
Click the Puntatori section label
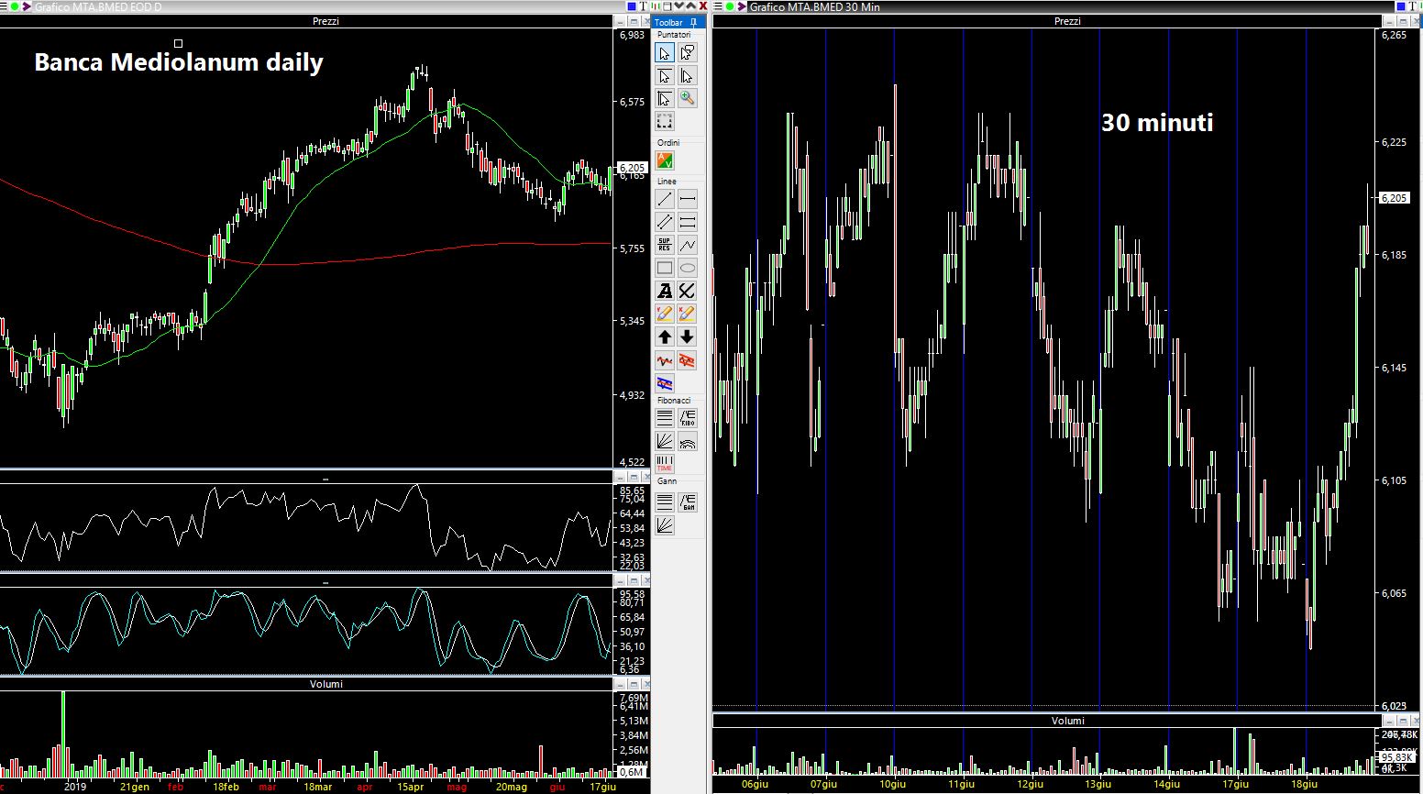point(674,35)
